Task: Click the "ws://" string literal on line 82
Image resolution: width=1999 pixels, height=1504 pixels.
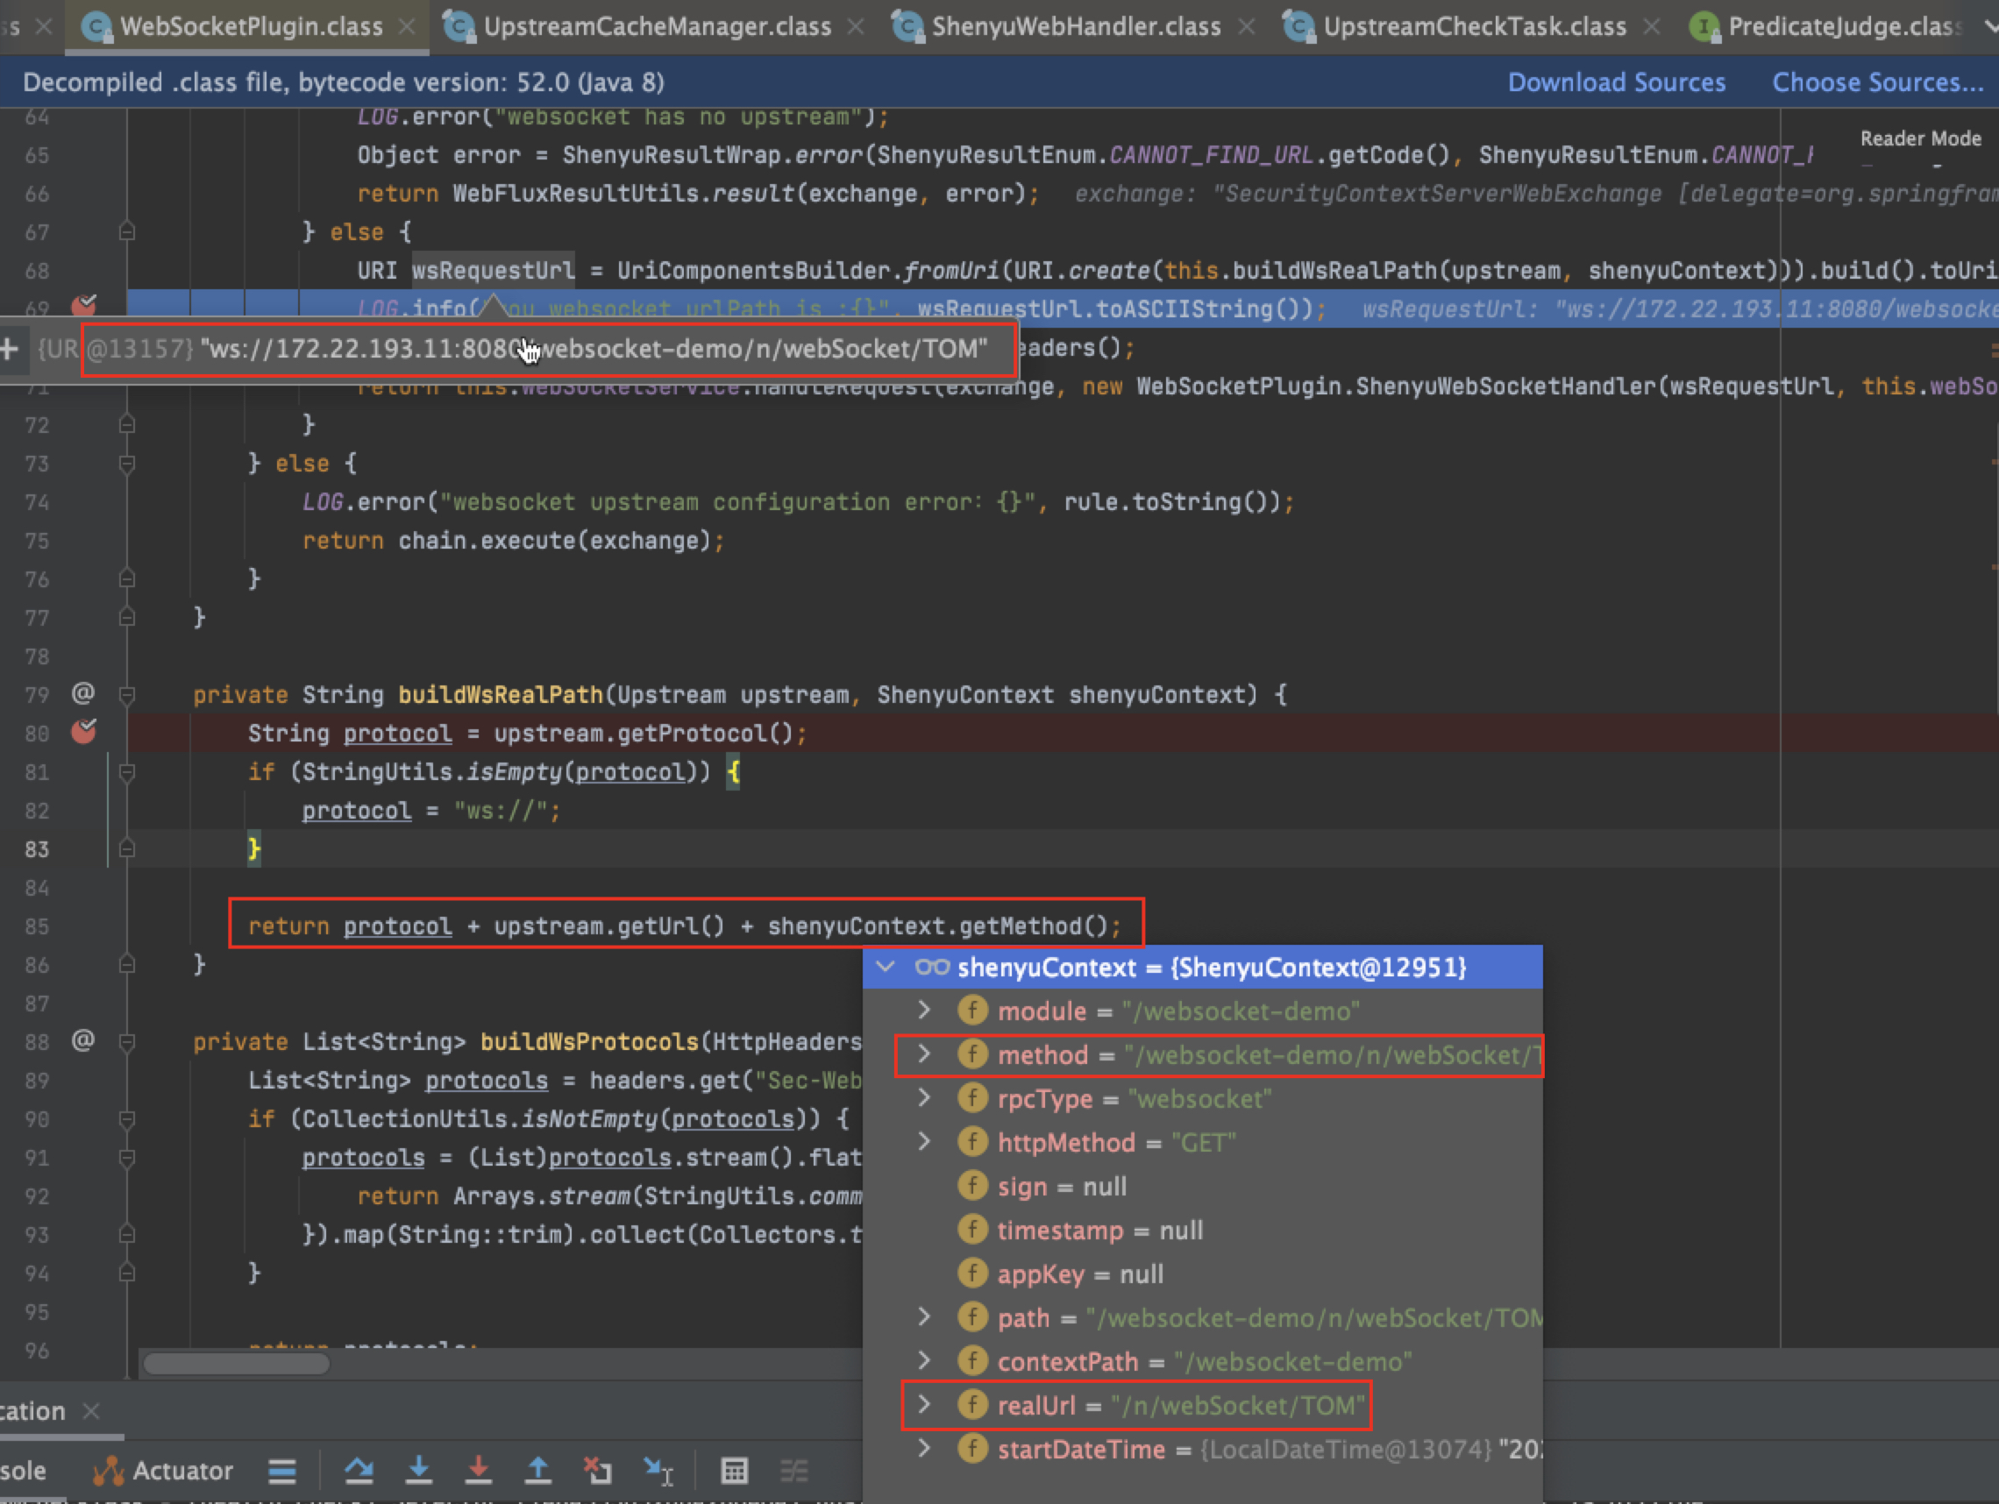Action: coord(501,810)
